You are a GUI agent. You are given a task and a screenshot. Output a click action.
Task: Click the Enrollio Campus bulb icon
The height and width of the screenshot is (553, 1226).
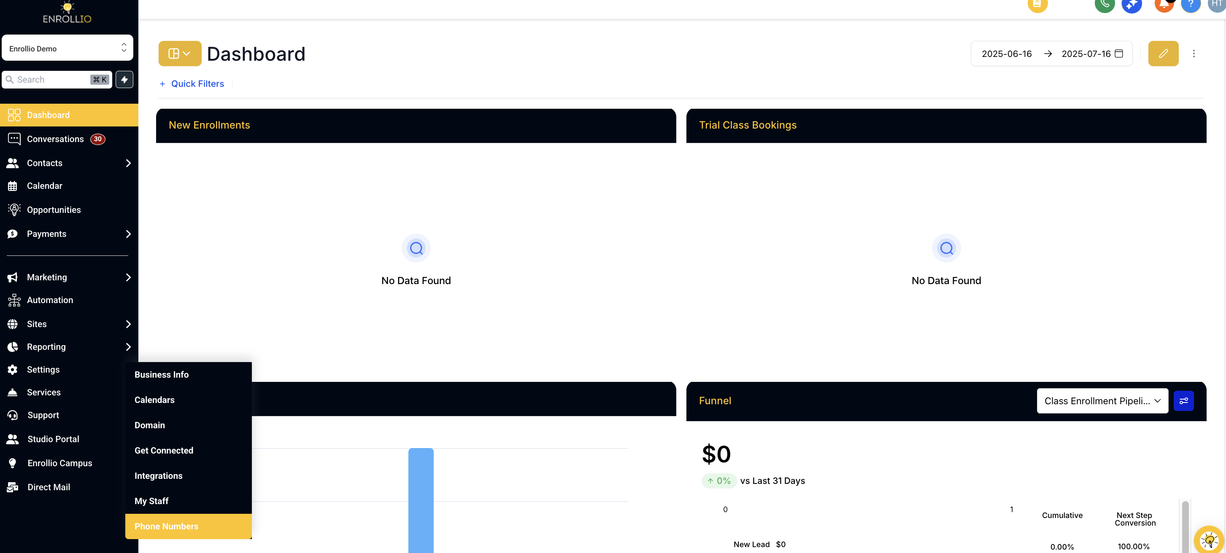pos(13,463)
